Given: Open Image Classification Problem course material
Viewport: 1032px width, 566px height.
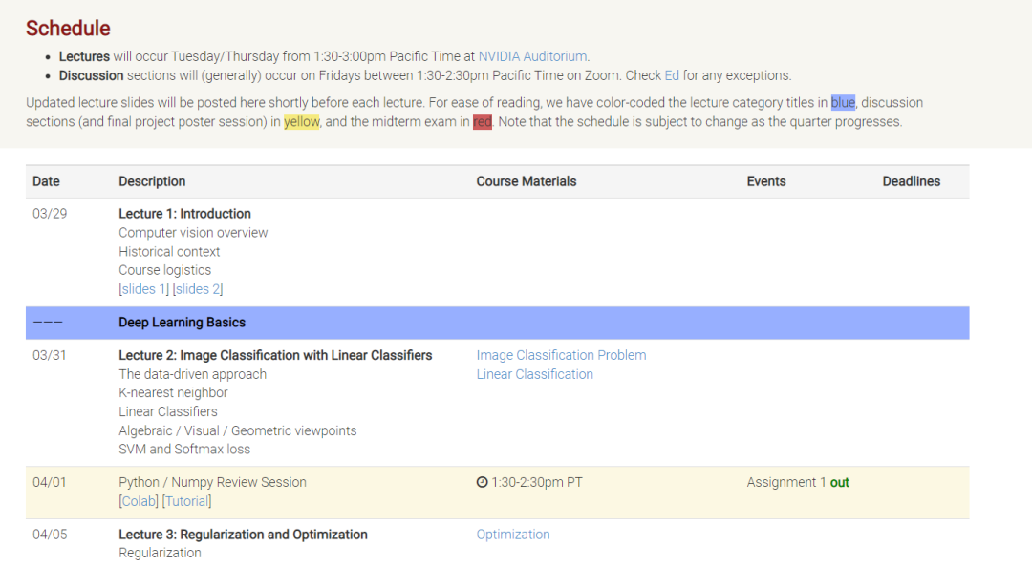Looking at the screenshot, I should pos(561,355).
